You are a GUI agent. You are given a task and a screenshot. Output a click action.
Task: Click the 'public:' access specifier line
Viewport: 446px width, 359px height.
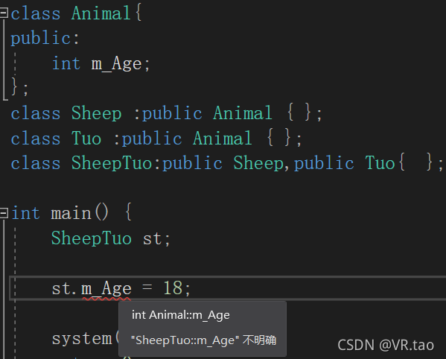[45, 39]
